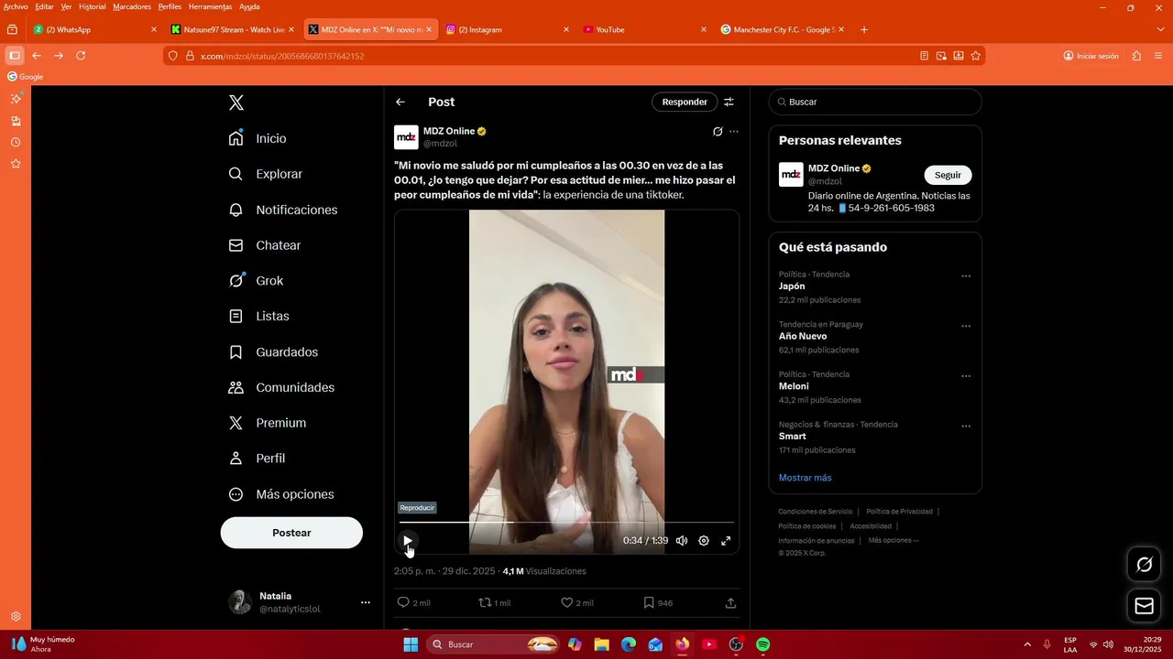Open Comunidades in sidebar
The height and width of the screenshot is (659, 1173).
[x=281, y=388]
